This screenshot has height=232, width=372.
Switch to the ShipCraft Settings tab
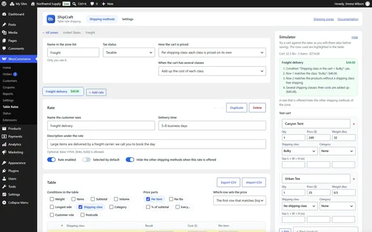tap(127, 19)
